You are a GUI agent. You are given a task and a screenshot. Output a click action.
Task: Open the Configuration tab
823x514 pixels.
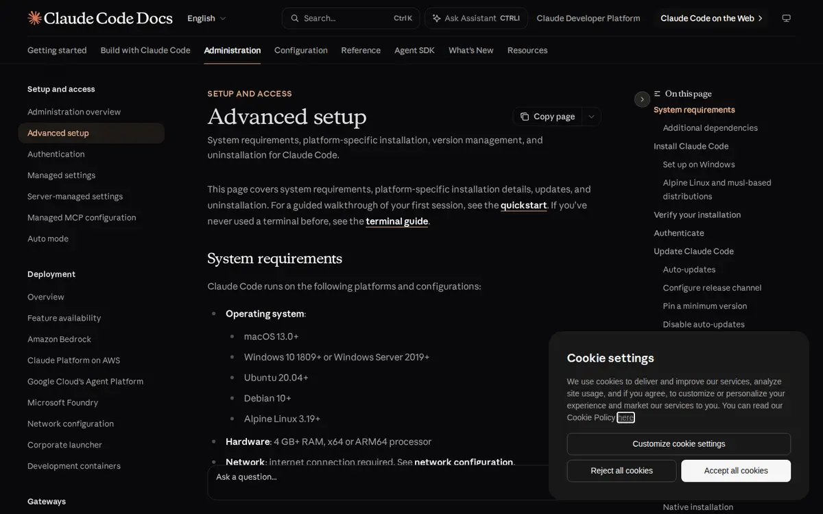pyautogui.click(x=301, y=50)
